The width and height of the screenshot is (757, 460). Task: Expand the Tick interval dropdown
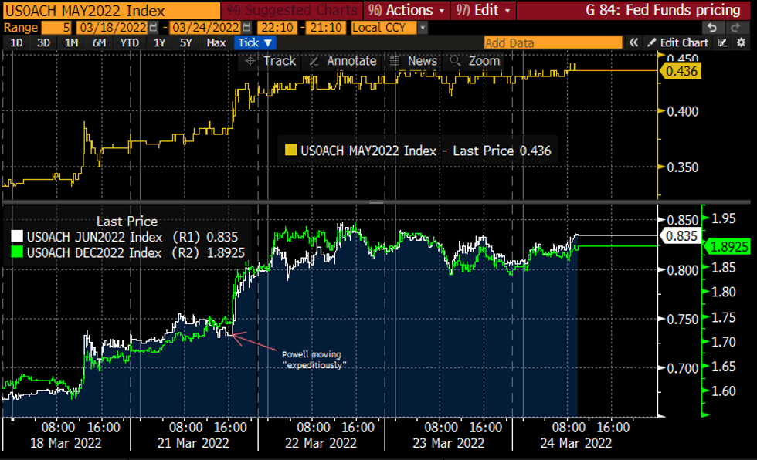tap(256, 43)
